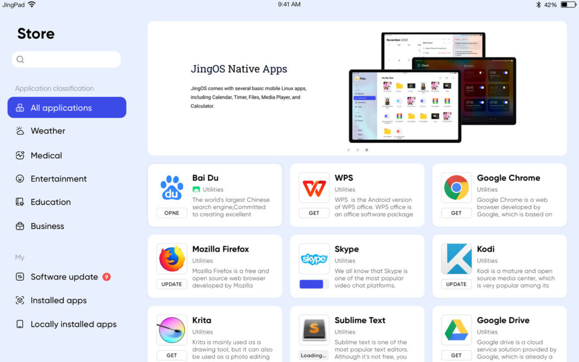Click the Skype download progress bar
The width and height of the screenshot is (579, 362).
314,284
